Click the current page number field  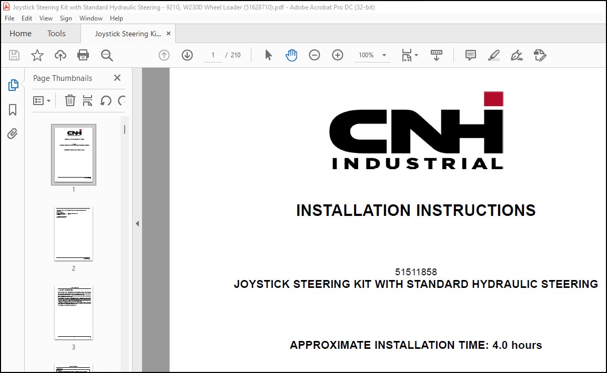coord(213,55)
